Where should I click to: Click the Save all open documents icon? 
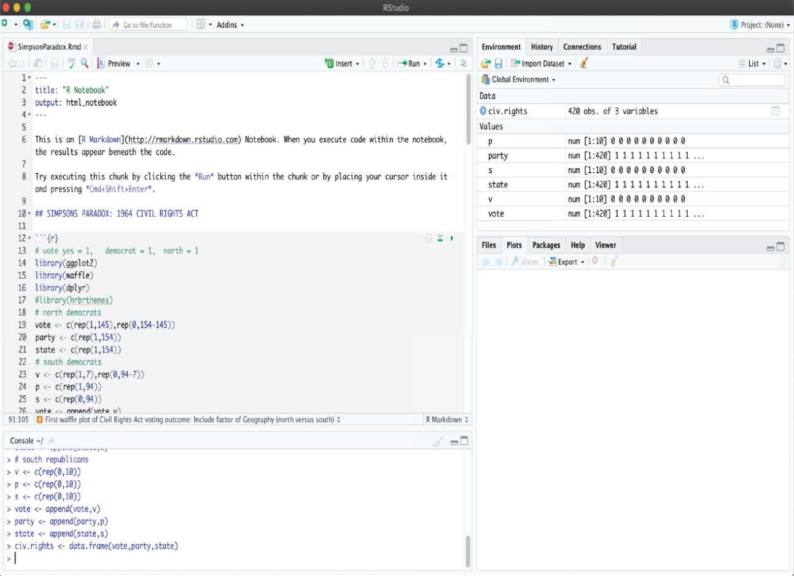(x=80, y=25)
